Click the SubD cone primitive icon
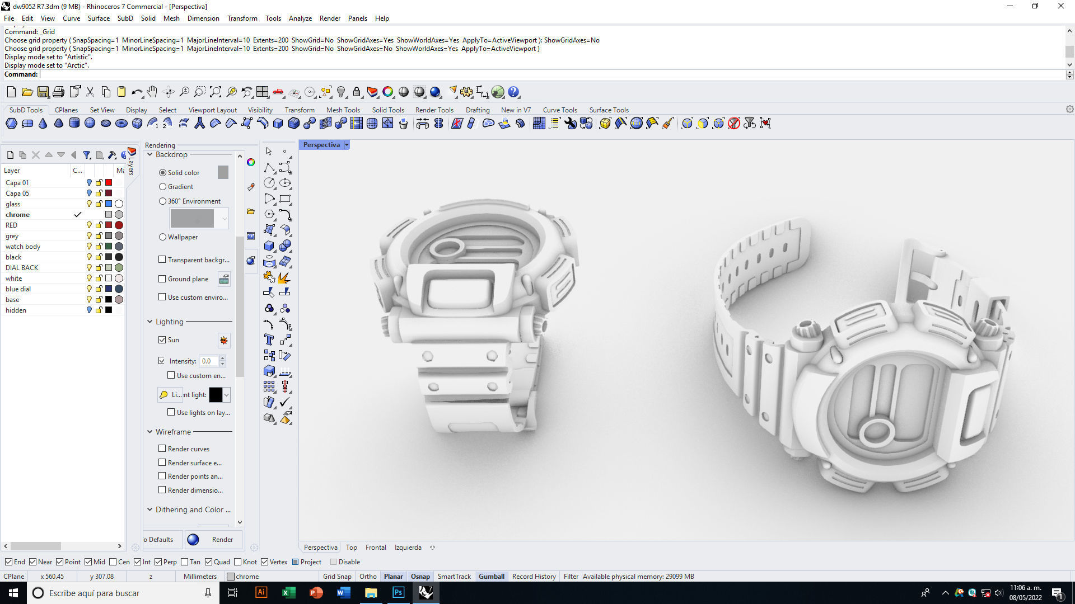 click(43, 124)
